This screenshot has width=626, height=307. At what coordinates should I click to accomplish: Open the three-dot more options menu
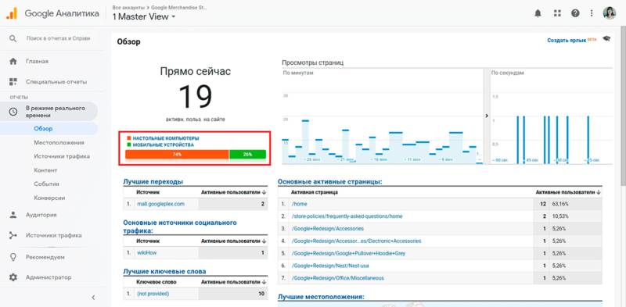pos(592,13)
